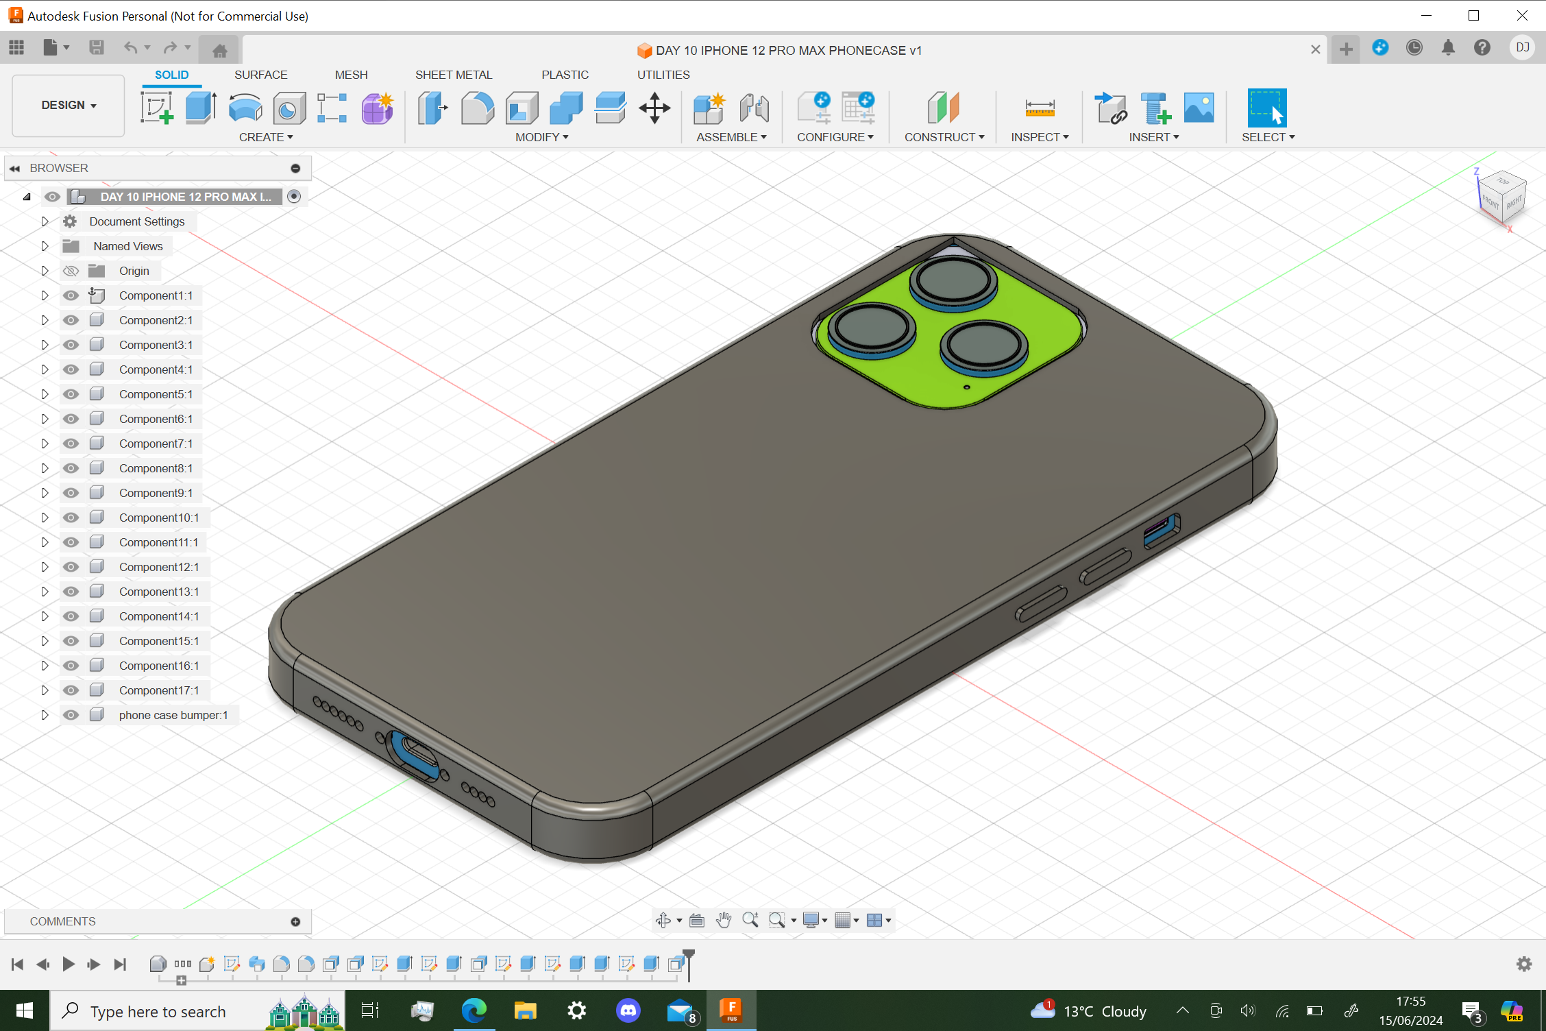Open the SELECT menu
This screenshot has width=1546, height=1031.
pos(1268,137)
